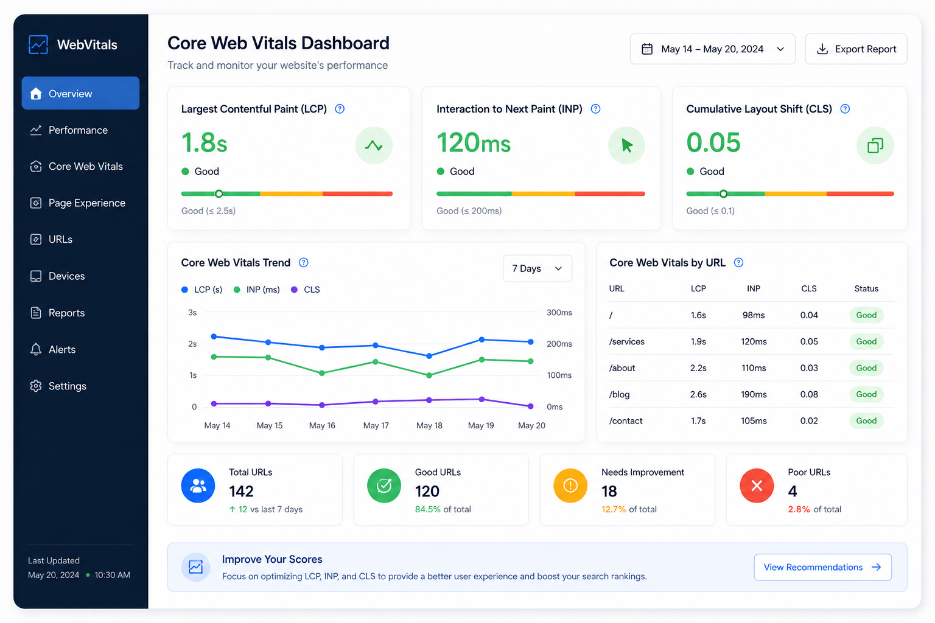Click the 2.6s LCP cell for /blog
The image size is (935, 623).
coord(698,394)
